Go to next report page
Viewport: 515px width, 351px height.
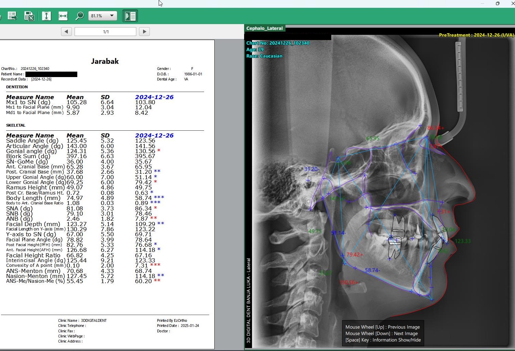(144, 32)
